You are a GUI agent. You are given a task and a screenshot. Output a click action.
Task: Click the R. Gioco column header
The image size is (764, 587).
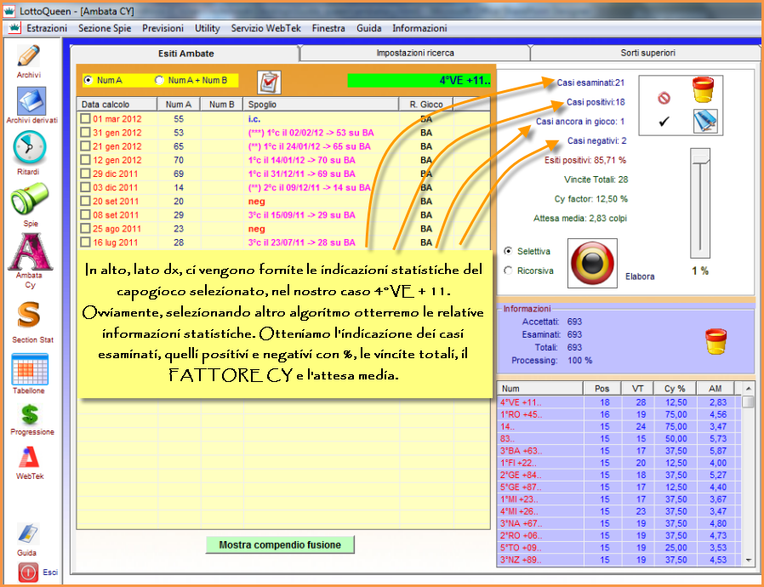pyautogui.click(x=426, y=105)
